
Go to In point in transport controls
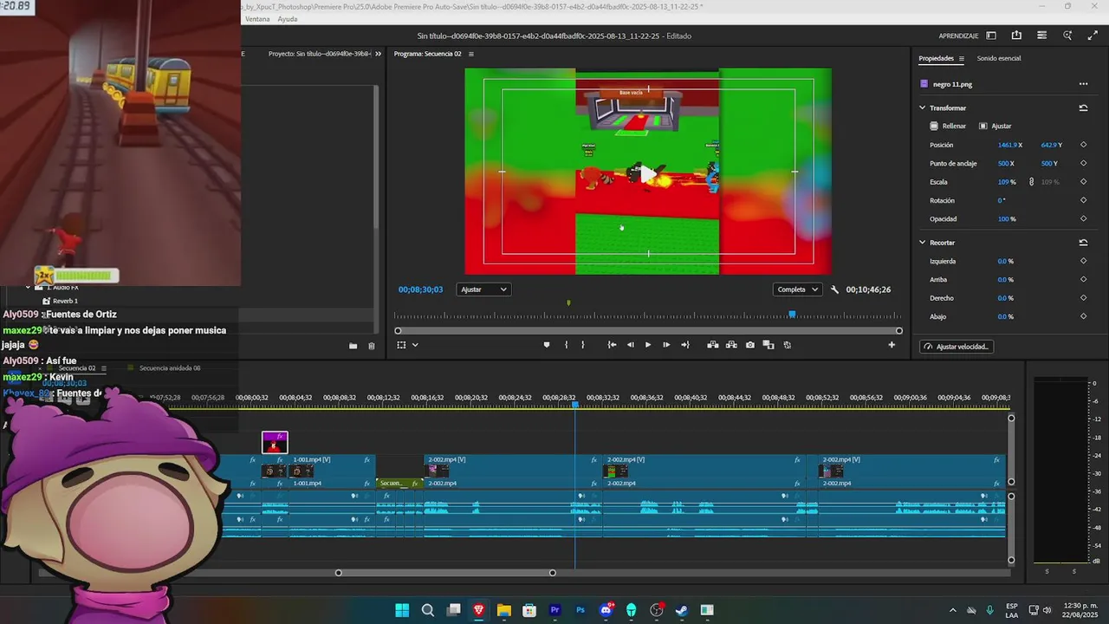(x=612, y=345)
